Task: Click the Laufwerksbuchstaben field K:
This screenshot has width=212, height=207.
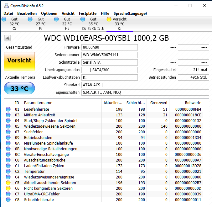Action: pos(110,77)
